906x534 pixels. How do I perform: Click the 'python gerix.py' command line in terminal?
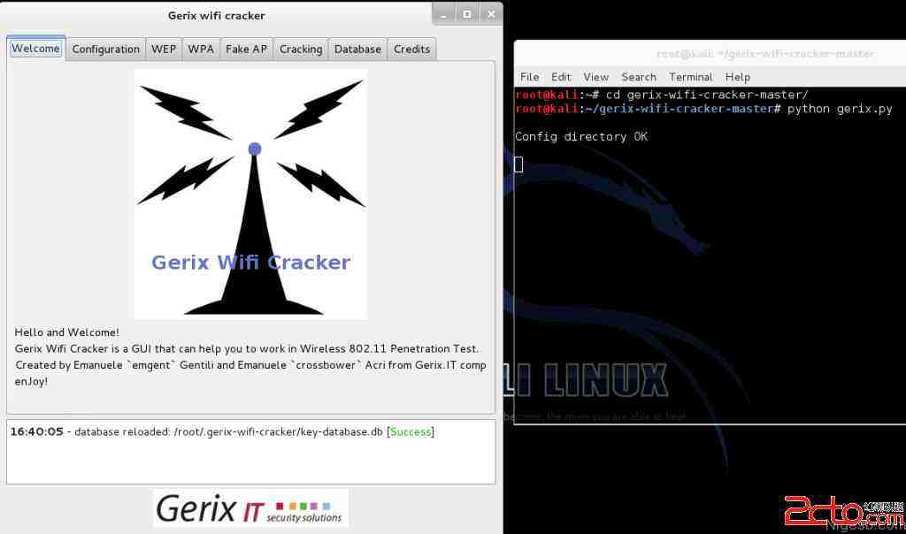point(703,109)
